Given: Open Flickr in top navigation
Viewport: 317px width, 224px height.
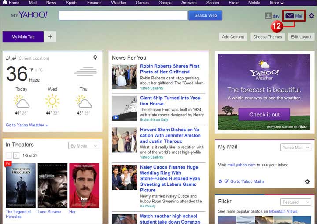Looking at the screenshot, I should (234, 3).
